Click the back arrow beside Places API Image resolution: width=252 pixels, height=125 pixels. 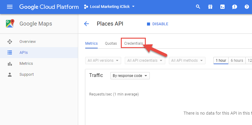pos(86,24)
